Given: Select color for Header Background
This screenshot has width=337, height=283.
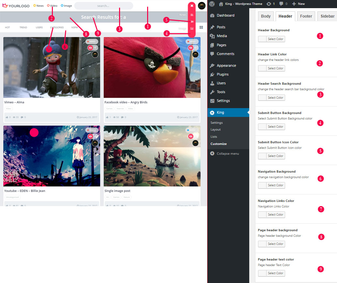Looking at the screenshot, I should tap(271, 39).
